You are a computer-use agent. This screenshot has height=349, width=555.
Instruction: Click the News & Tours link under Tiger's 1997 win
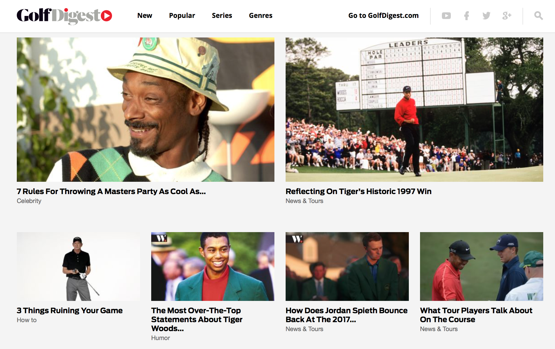(304, 201)
